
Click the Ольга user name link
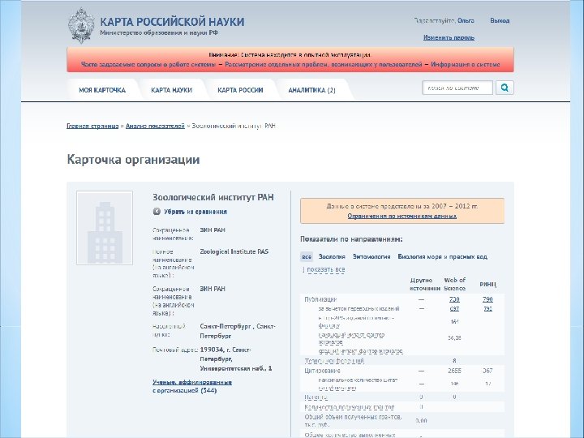466,21
